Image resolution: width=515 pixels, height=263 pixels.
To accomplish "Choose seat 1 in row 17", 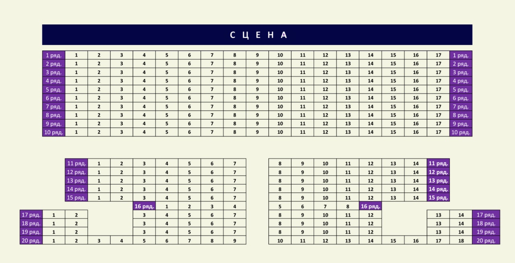I will [54, 215].
